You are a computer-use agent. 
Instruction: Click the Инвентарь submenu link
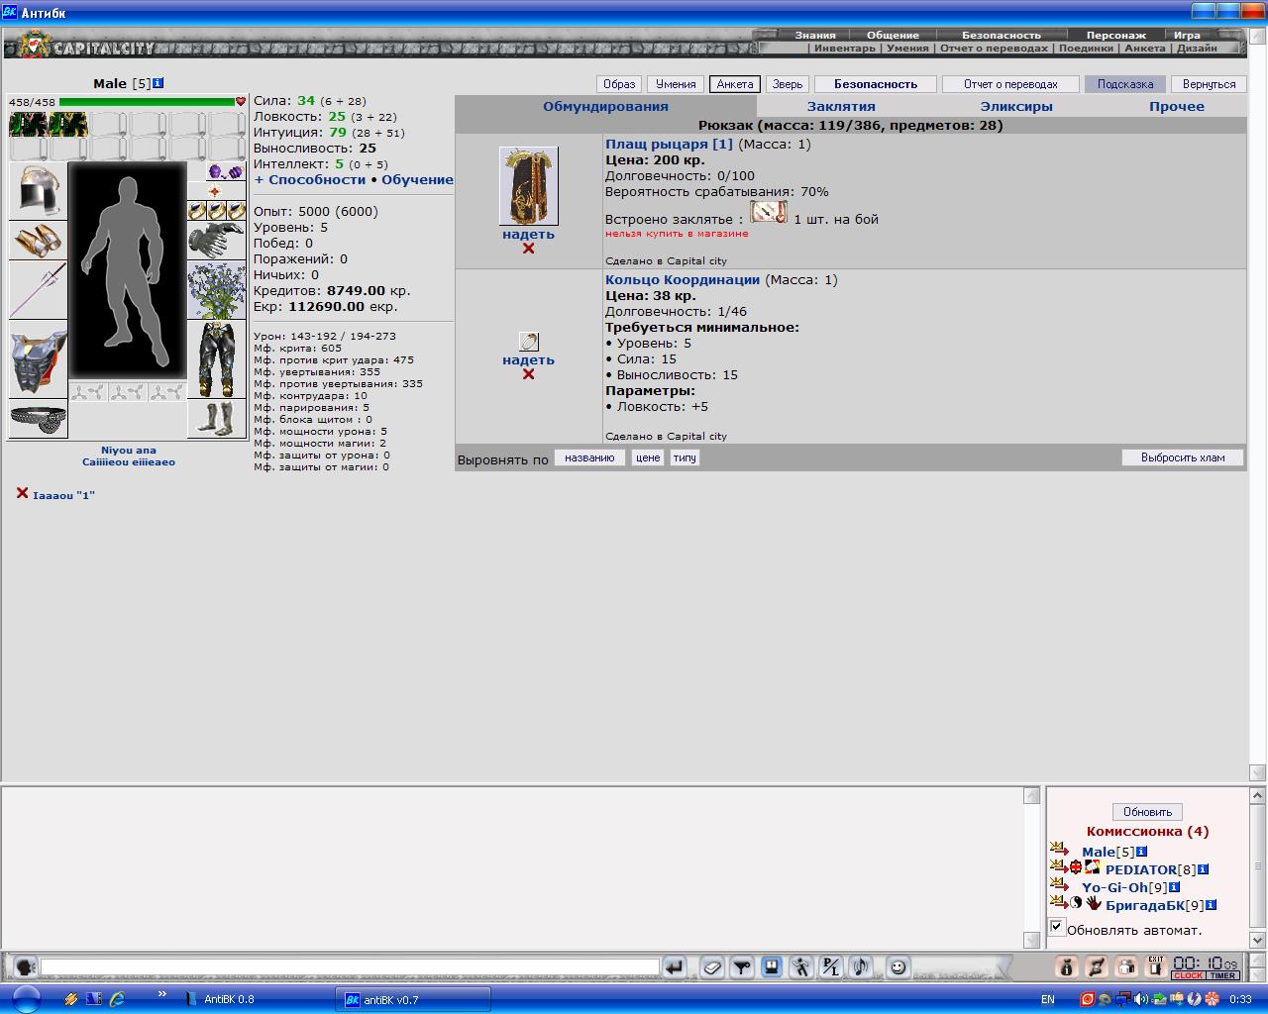pyautogui.click(x=845, y=48)
